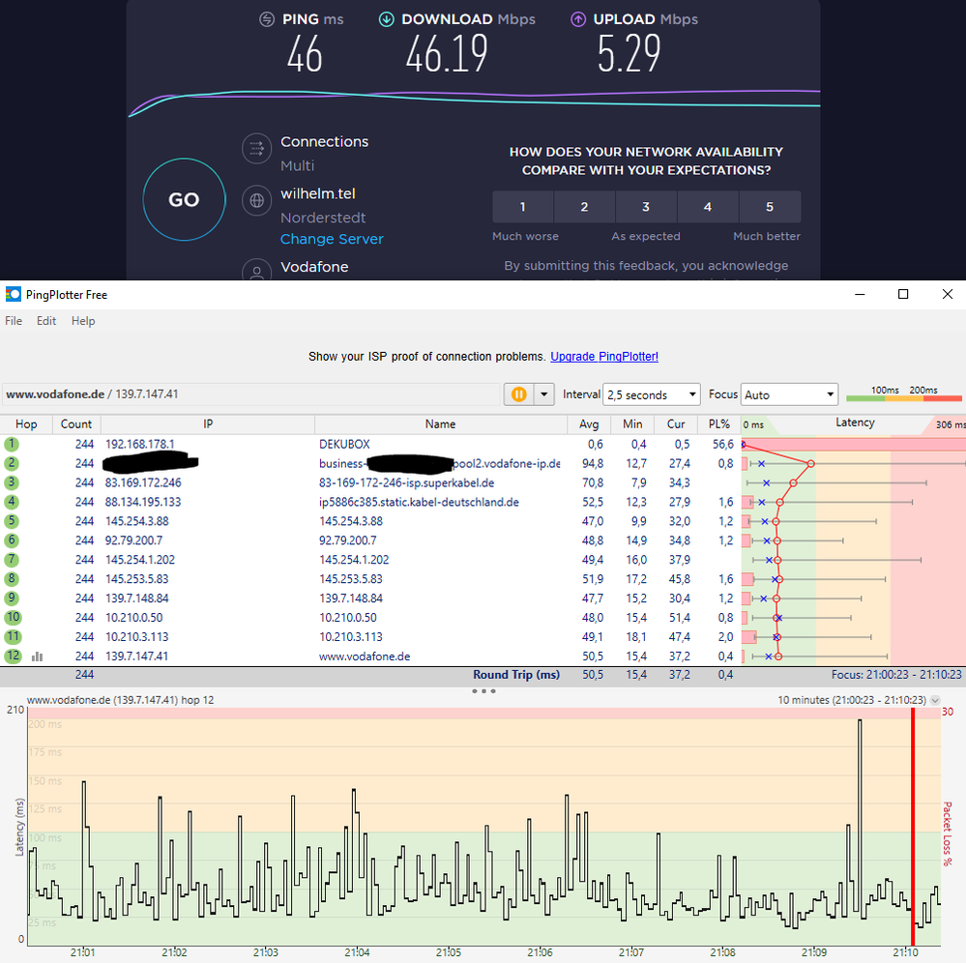Open the Interval 2,5 seconds dropdown

pos(652,394)
